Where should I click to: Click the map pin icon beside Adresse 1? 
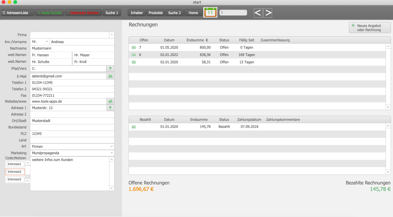coord(110,108)
